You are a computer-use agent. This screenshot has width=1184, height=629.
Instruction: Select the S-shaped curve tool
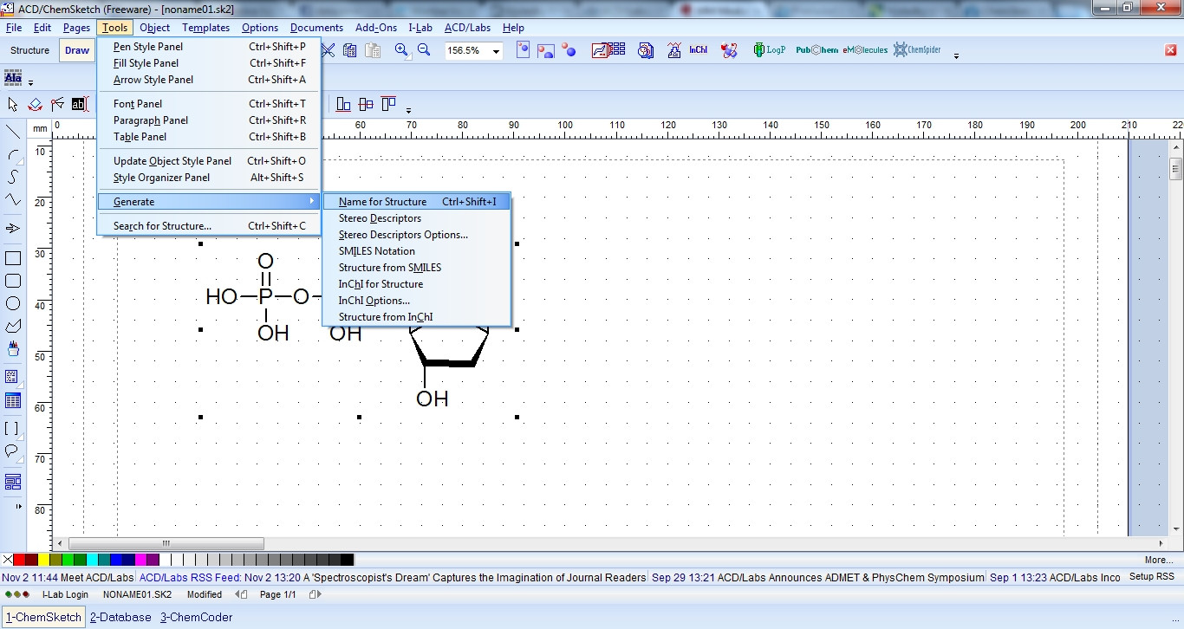coord(13,177)
